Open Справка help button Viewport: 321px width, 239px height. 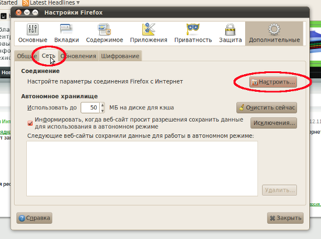coord(34,218)
